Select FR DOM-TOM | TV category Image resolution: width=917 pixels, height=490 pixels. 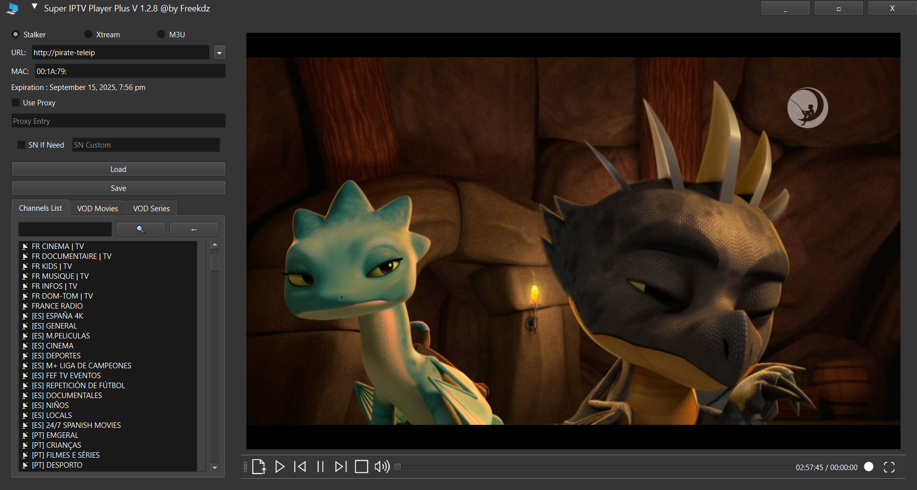[x=62, y=296]
